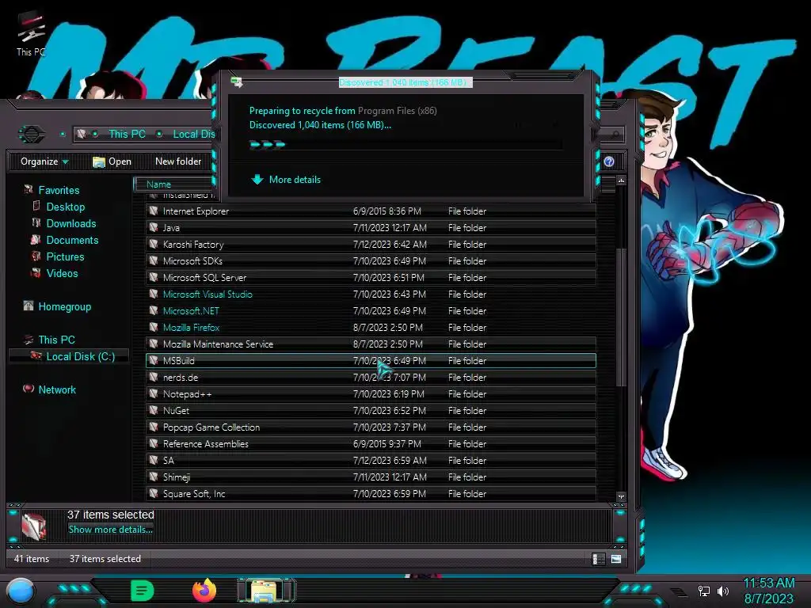Click Local Disk breadcrumb segment
Viewport: 811px width, 608px height.
[x=193, y=134]
